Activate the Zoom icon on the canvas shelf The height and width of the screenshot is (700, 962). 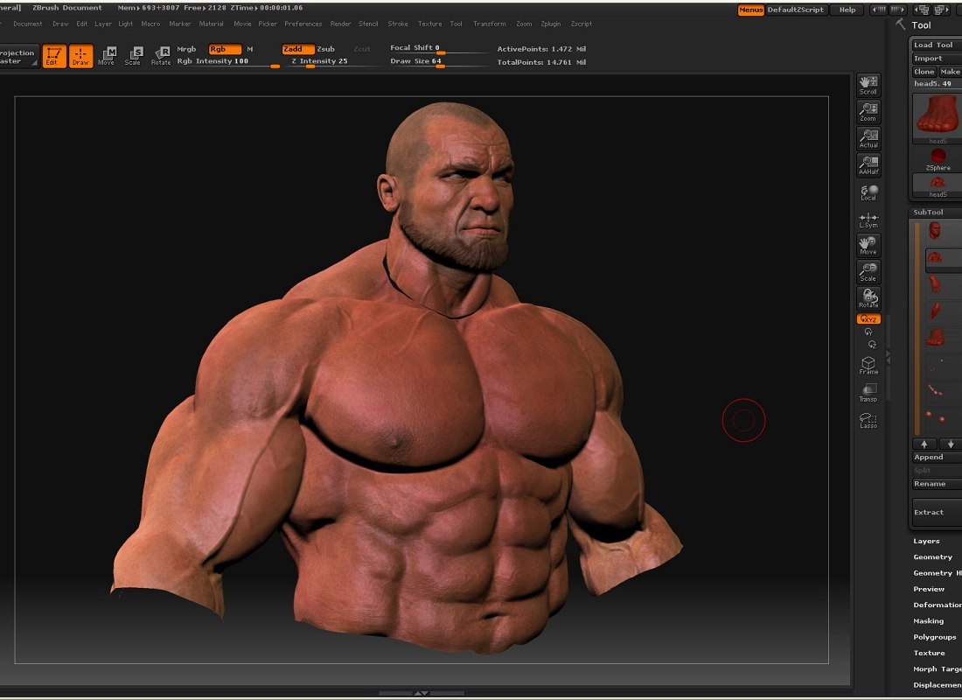click(x=868, y=111)
